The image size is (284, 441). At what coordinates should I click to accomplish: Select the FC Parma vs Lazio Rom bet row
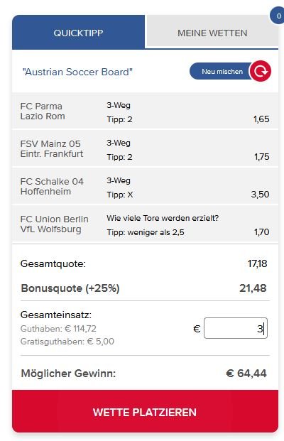[145, 111]
